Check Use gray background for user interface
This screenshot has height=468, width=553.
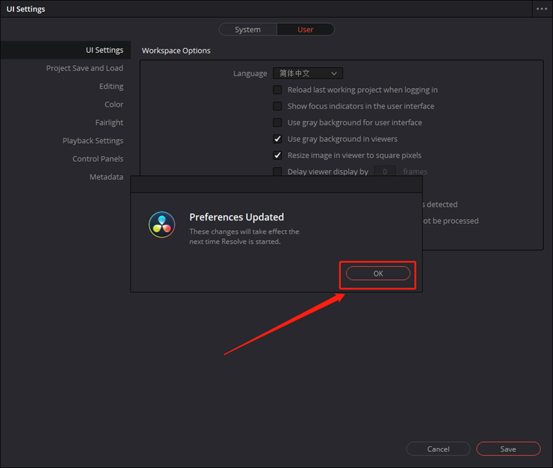click(x=277, y=123)
